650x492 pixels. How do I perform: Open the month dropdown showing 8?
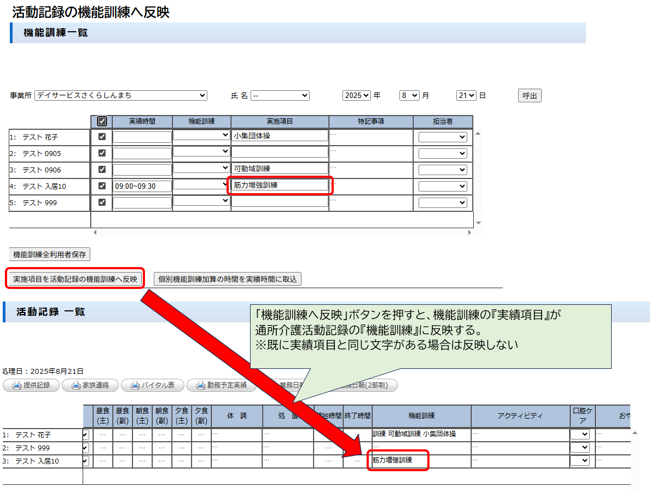click(409, 96)
